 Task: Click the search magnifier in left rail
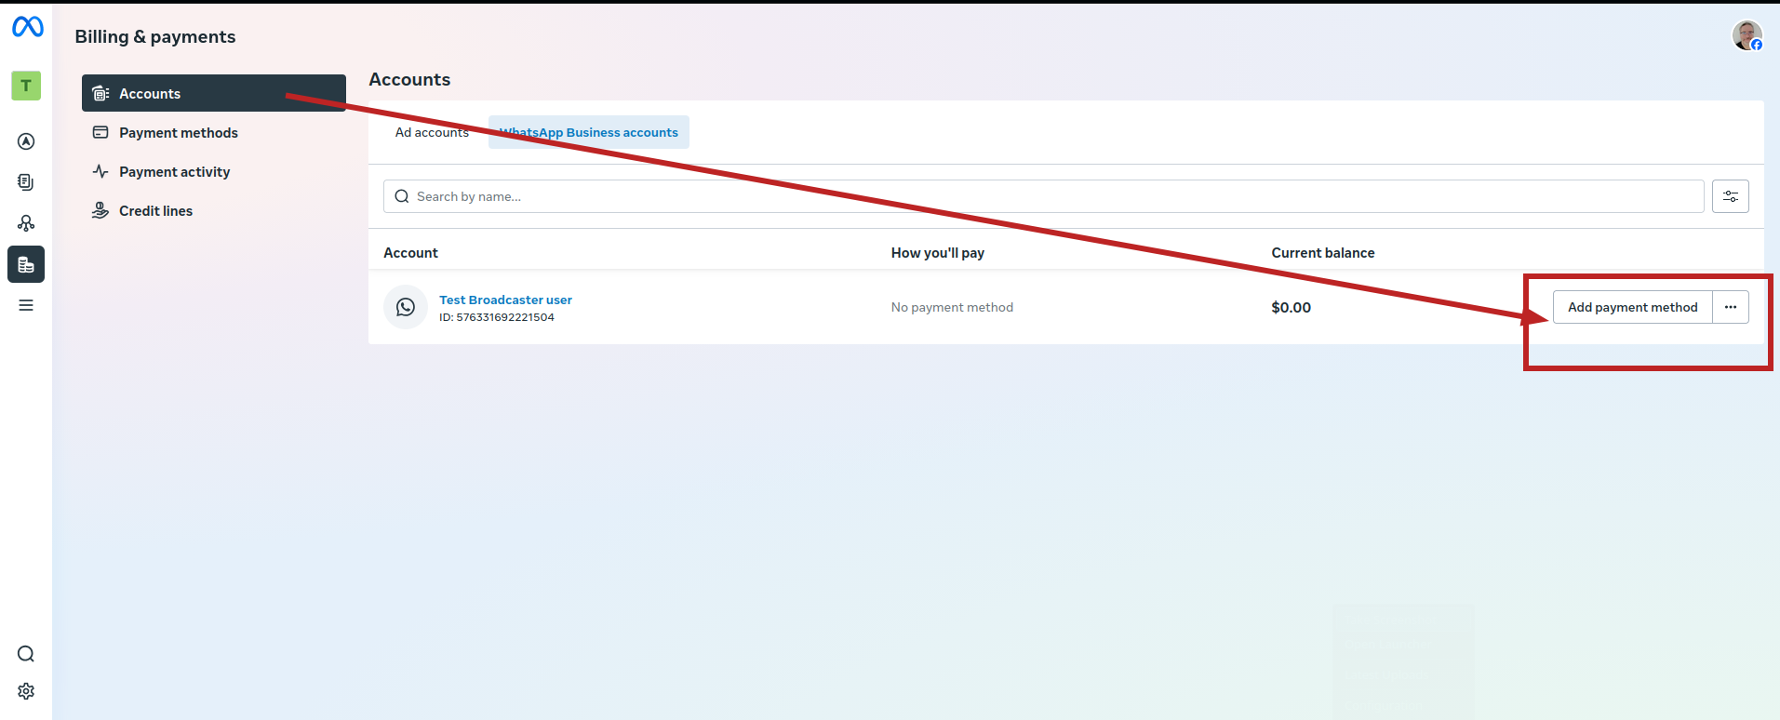click(26, 654)
